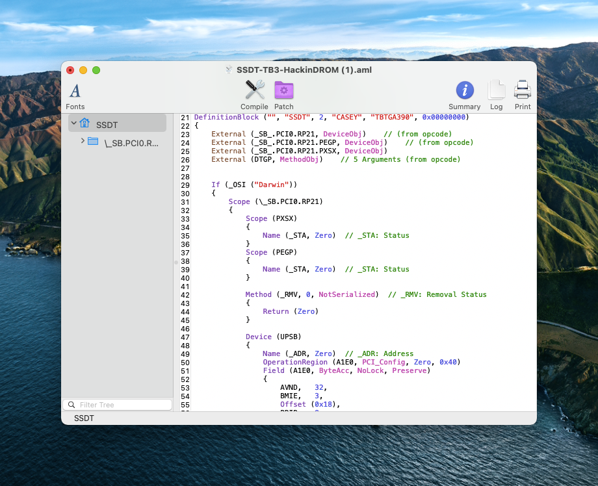
Task: Select the SSDT root item label
Action: (x=107, y=124)
